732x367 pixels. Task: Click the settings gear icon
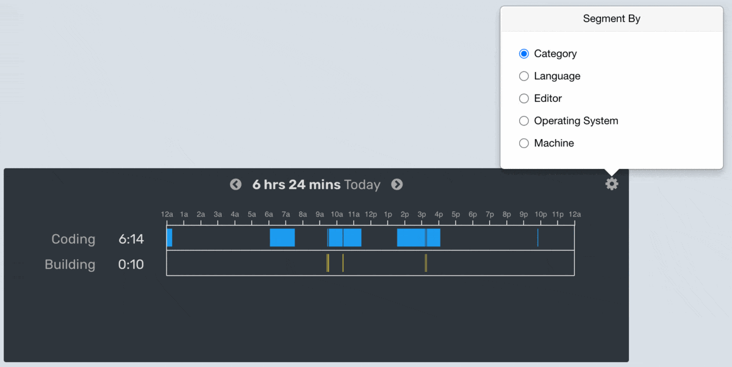click(612, 184)
